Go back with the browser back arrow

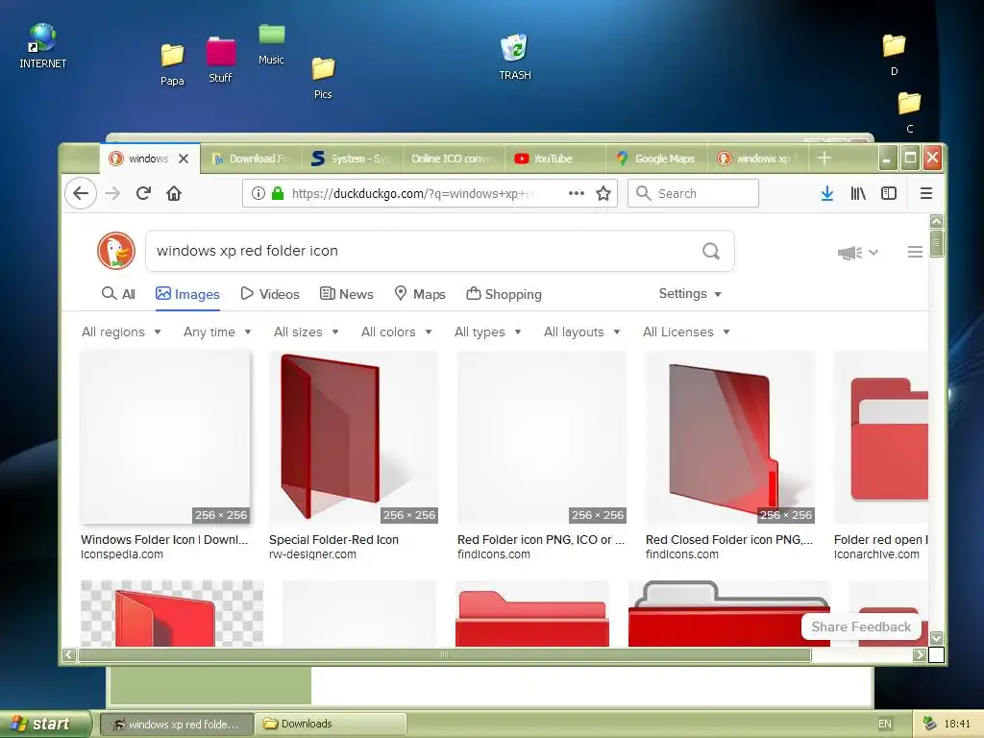pos(81,193)
